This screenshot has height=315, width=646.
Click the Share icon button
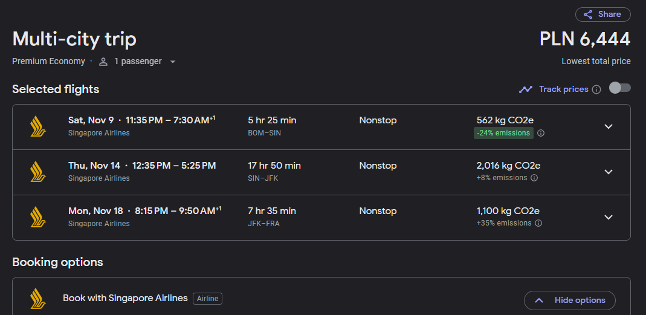pyautogui.click(x=602, y=15)
